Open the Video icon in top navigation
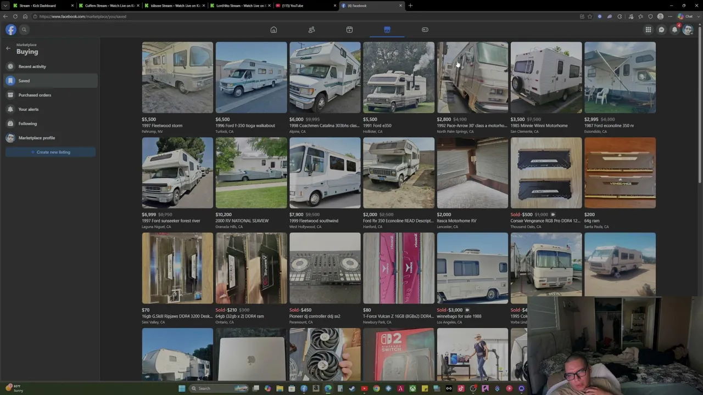703x395 pixels. tap(349, 30)
